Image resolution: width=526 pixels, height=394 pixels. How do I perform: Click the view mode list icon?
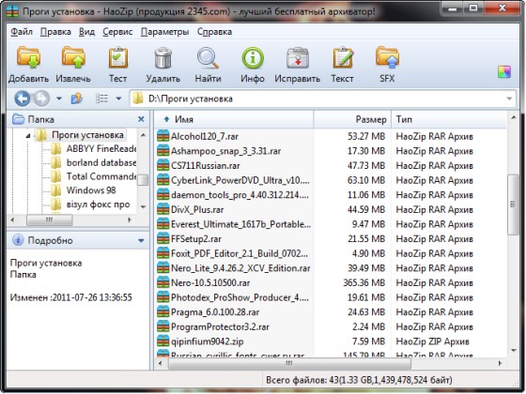102,98
